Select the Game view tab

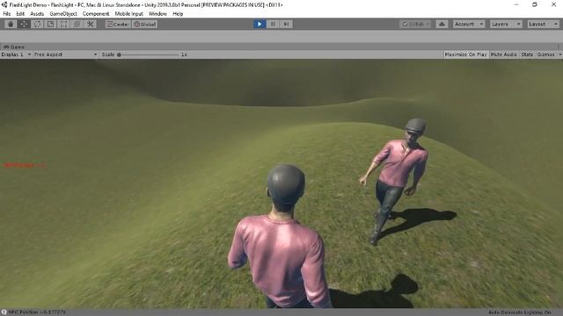point(14,47)
